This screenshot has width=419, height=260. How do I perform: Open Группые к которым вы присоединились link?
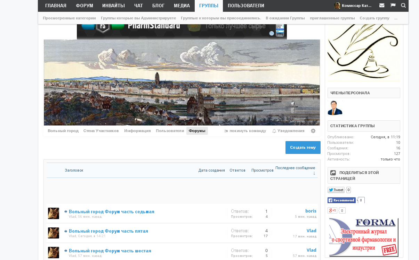(221, 18)
